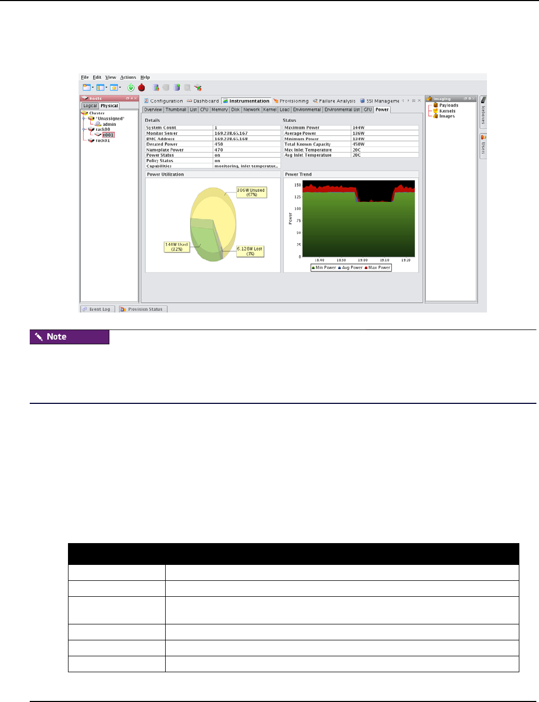
Task: Open the Provision Status bottom tab
Action: (143, 309)
